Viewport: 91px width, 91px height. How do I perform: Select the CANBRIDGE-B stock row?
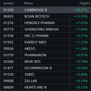point(45,10)
